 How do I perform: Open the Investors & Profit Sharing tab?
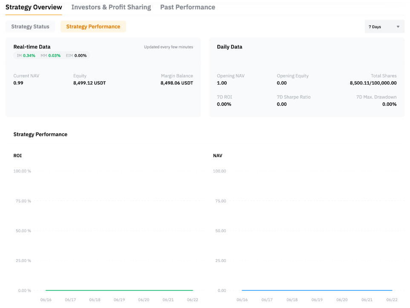pyautogui.click(x=111, y=7)
